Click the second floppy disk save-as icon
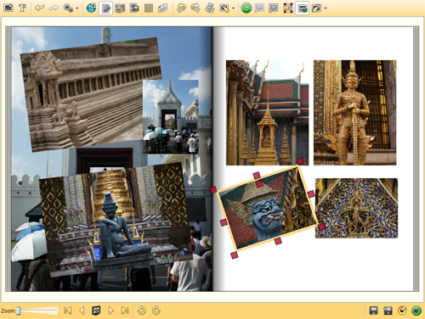Viewport: 425px width, 319px height. pyautogui.click(x=388, y=311)
